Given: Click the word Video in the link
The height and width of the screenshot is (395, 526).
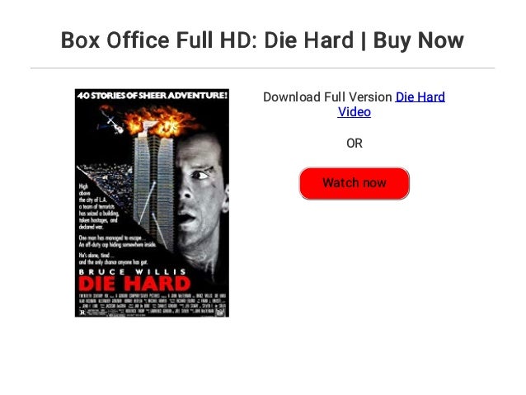Looking at the screenshot, I should [x=355, y=112].
